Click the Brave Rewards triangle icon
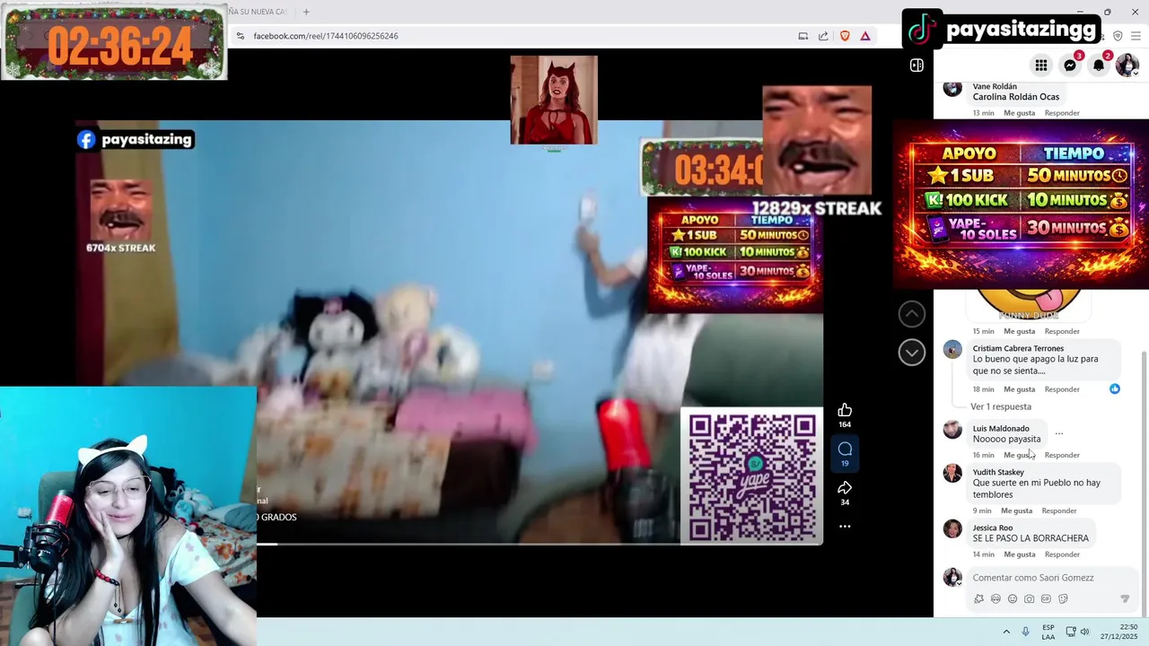Screen dimensions: 1149x646 pos(865,36)
